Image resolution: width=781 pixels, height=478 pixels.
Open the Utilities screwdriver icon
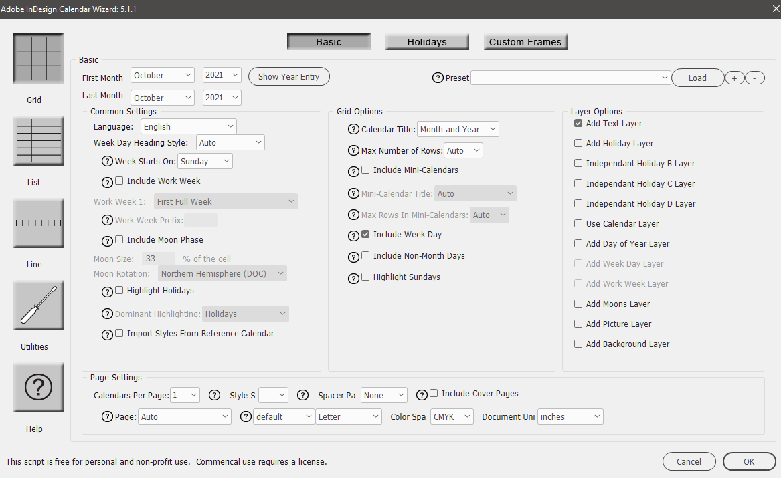tap(38, 306)
